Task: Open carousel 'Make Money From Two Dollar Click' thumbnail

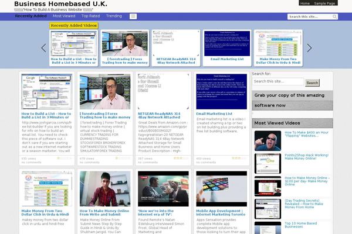Action: point(278,43)
